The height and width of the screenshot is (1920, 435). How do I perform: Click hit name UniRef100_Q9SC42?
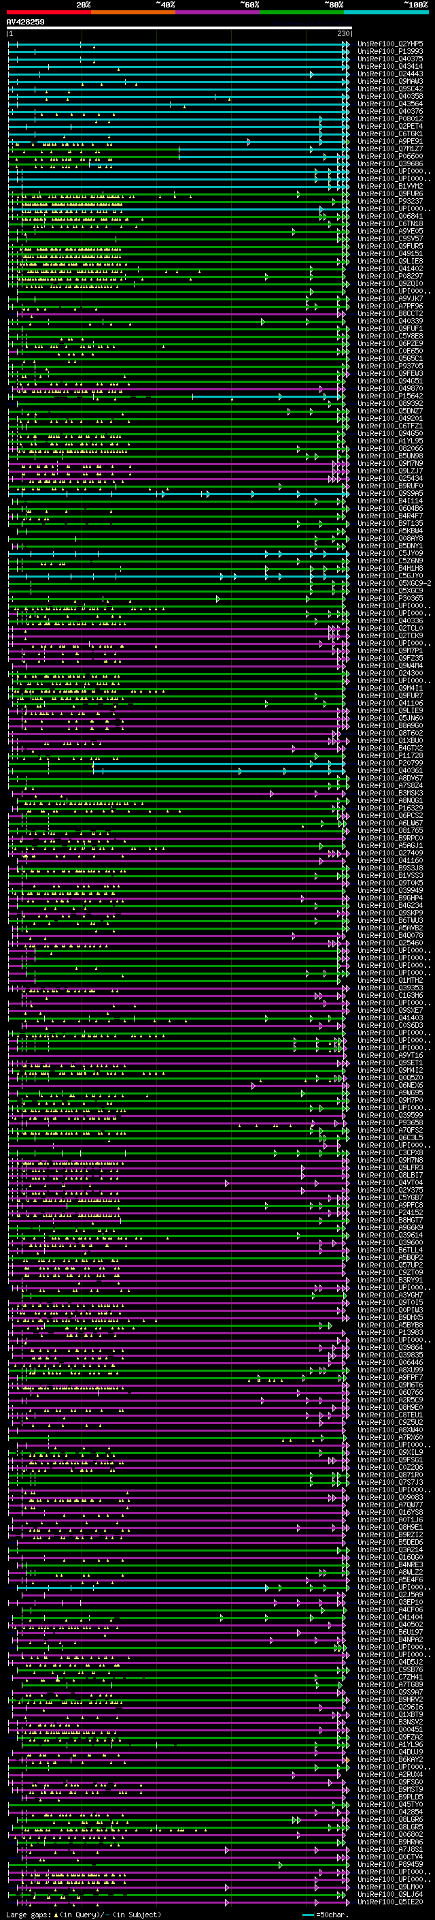click(x=390, y=89)
